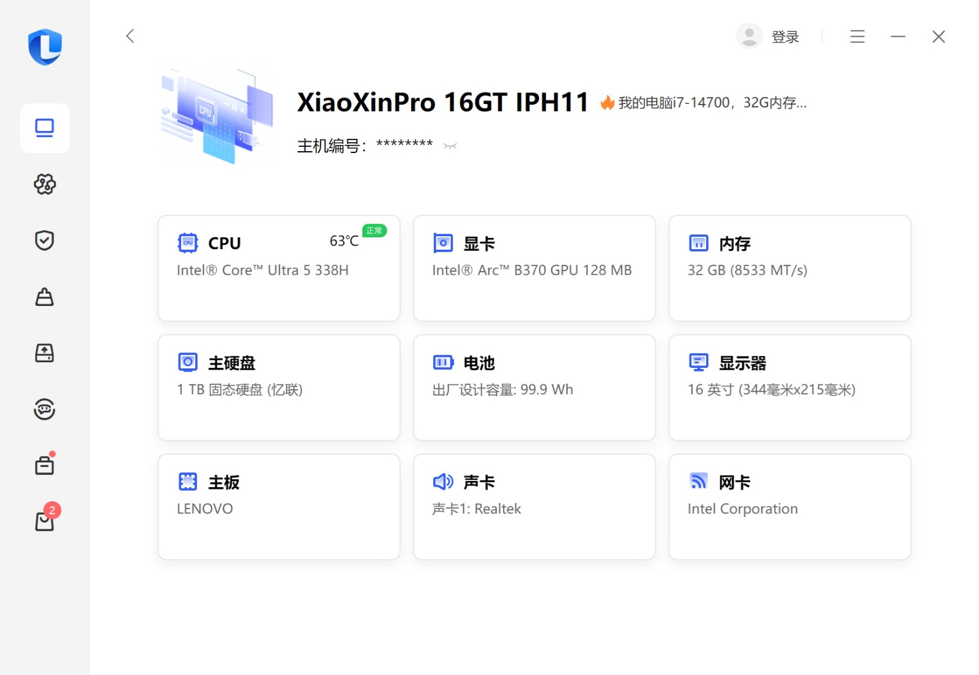The image size is (979, 675).
Task: Open the customer service headset face icon
Action: point(45,409)
